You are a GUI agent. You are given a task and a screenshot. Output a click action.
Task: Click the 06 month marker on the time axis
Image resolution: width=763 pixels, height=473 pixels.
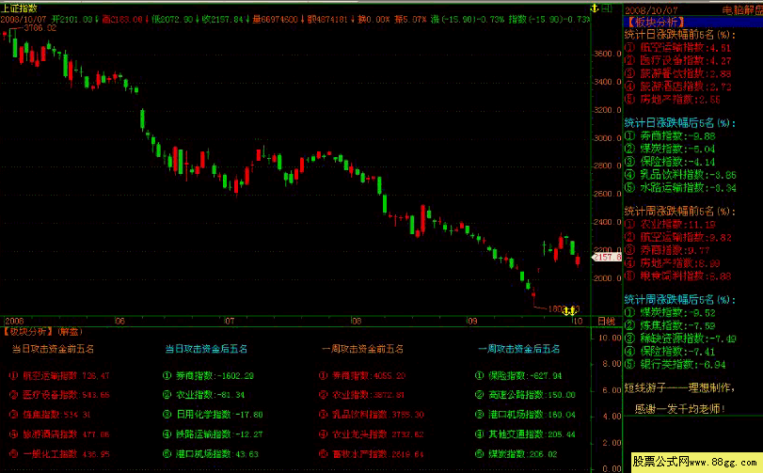119,321
